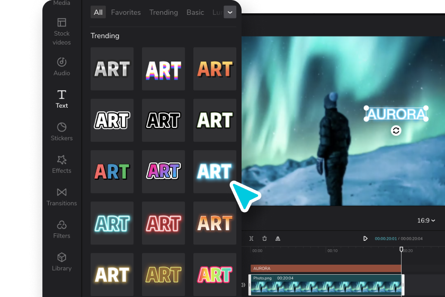Open the Stickers panel

tap(61, 132)
